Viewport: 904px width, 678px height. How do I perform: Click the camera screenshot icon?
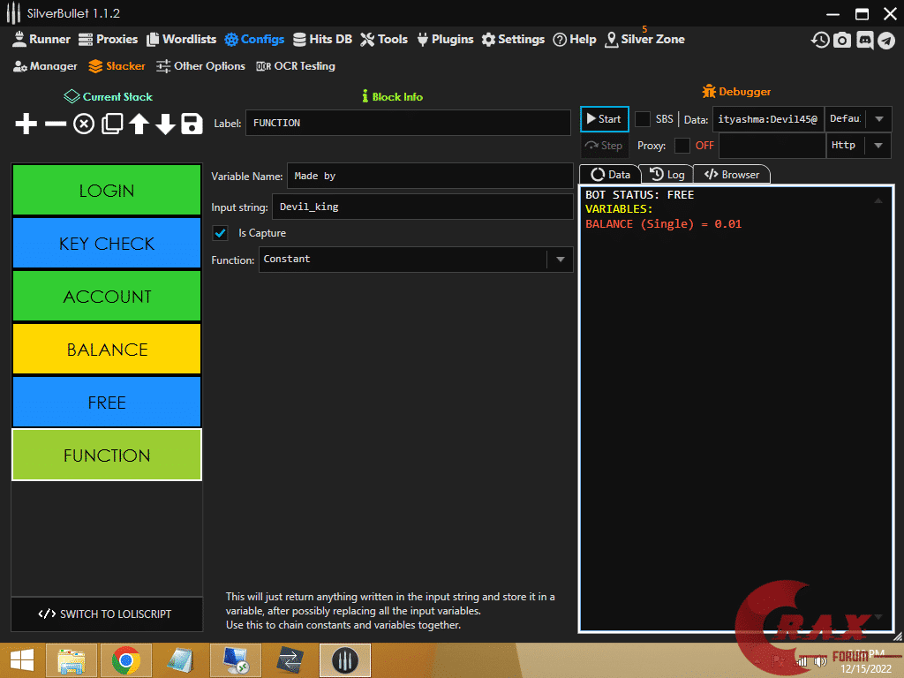tap(842, 40)
